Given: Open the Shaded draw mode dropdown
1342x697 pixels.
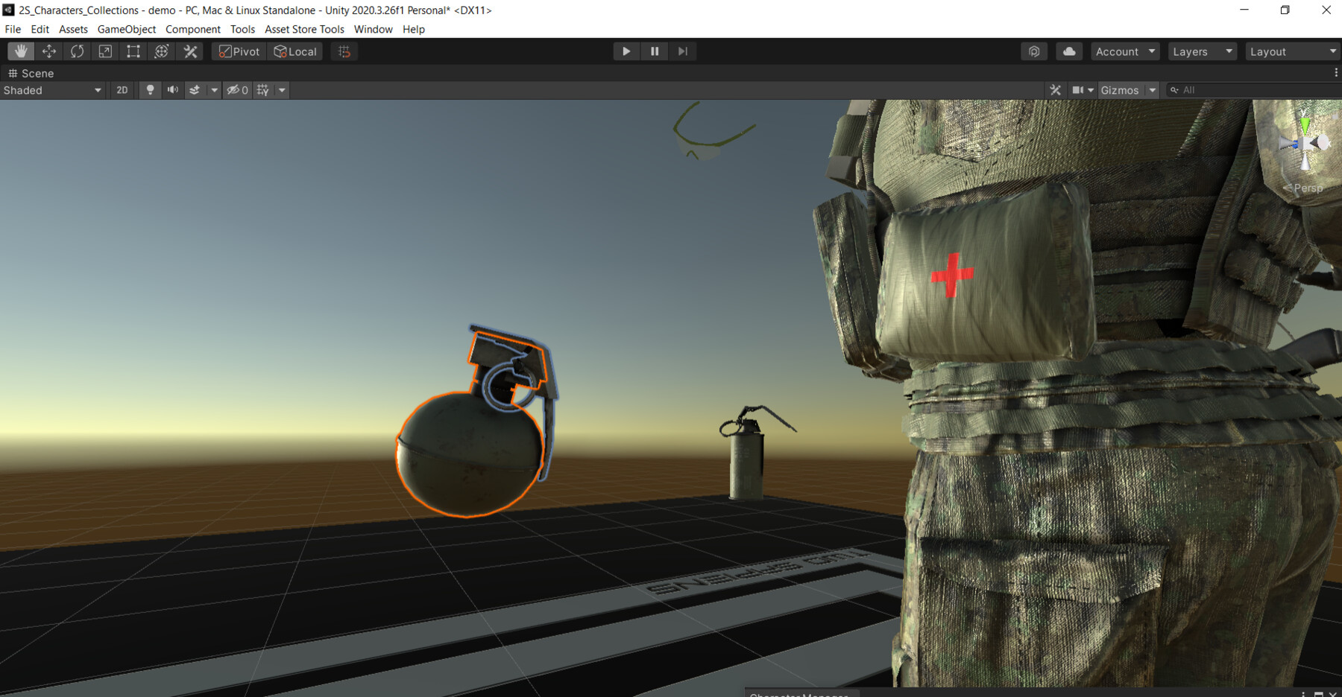Looking at the screenshot, I should pos(52,90).
